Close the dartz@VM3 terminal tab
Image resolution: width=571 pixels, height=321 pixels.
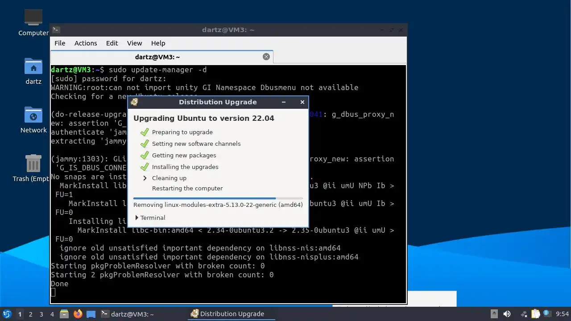click(266, 57)
